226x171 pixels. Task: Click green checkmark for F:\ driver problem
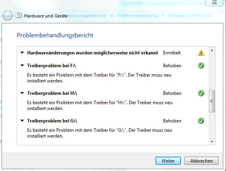[x=201, y=66]
